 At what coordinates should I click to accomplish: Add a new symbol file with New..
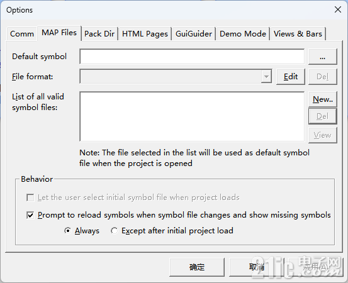tap(322, 99)
